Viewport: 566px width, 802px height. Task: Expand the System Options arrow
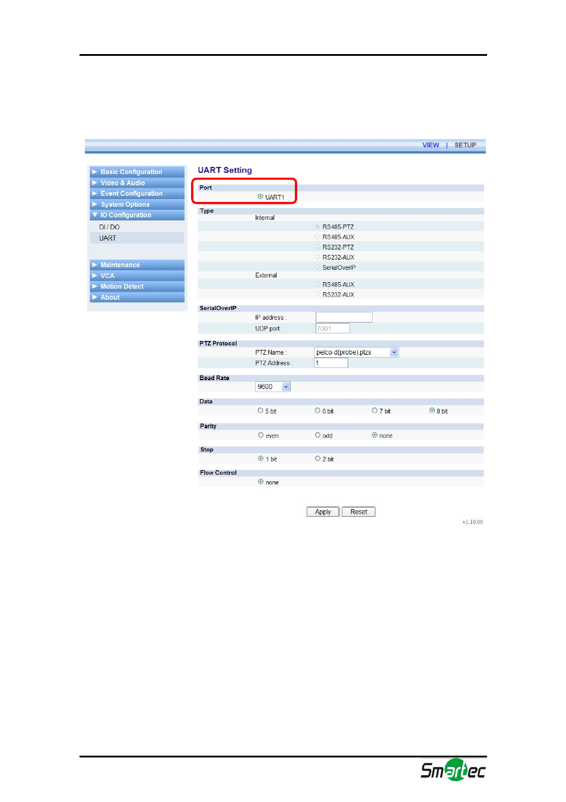tap(94, 204)
